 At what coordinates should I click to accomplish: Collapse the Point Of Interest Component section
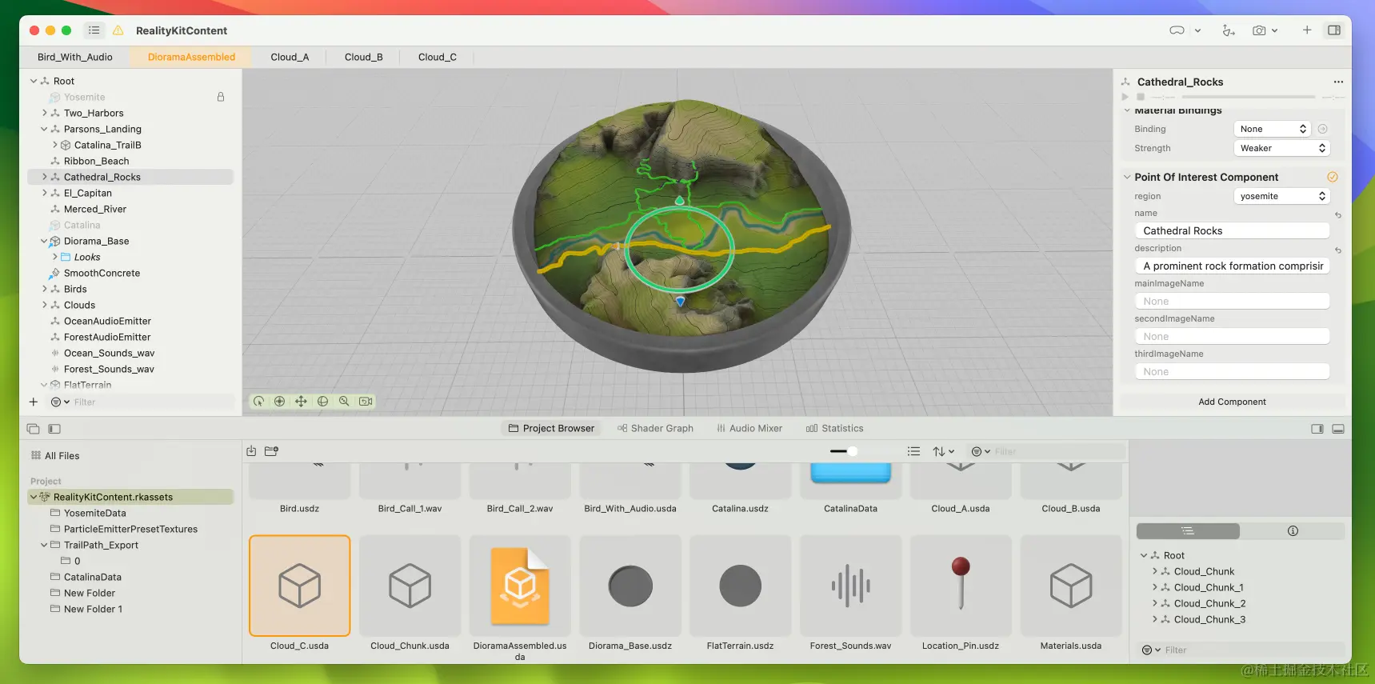[x=1127, y=177]
